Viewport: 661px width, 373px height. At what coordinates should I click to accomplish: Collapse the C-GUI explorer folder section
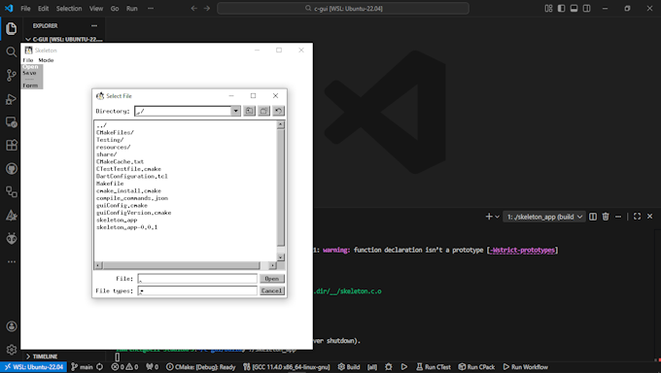point(63,39)
